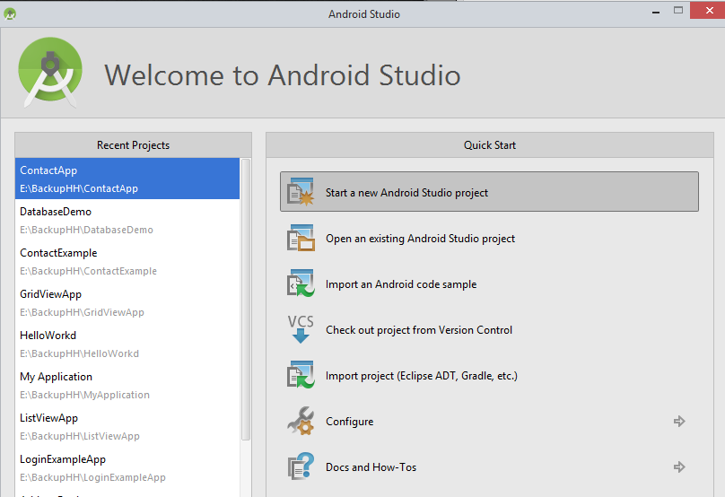Screen dimensions: 725x497
Task: Select Check out project from Version Control
Action: coord(419,330)
